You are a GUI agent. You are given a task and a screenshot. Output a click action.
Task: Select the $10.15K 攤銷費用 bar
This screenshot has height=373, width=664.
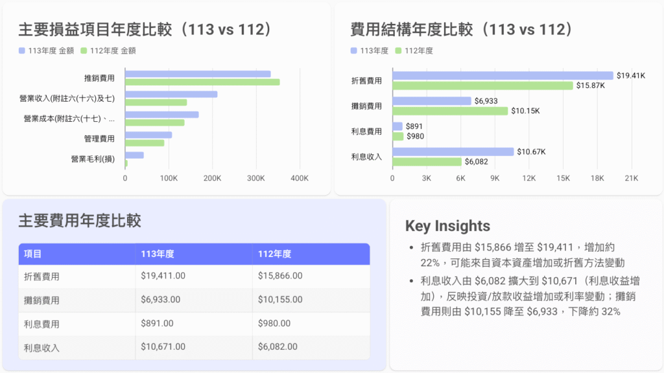coord(450,111)
